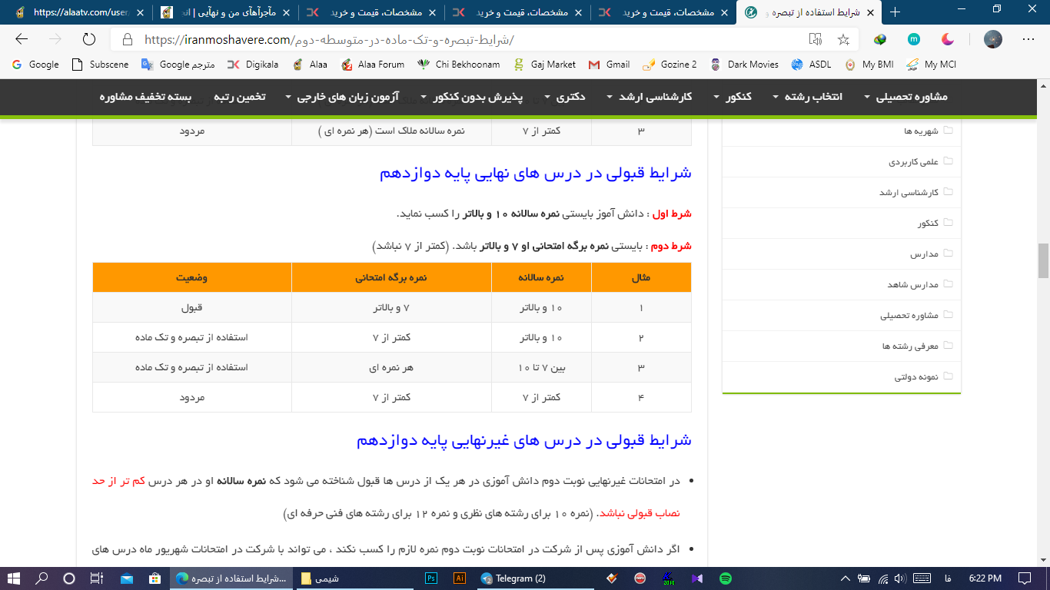This screenshot has width=1050, height=590.
Task: Refresh the page with the reload icon
Action: [88, 39]
